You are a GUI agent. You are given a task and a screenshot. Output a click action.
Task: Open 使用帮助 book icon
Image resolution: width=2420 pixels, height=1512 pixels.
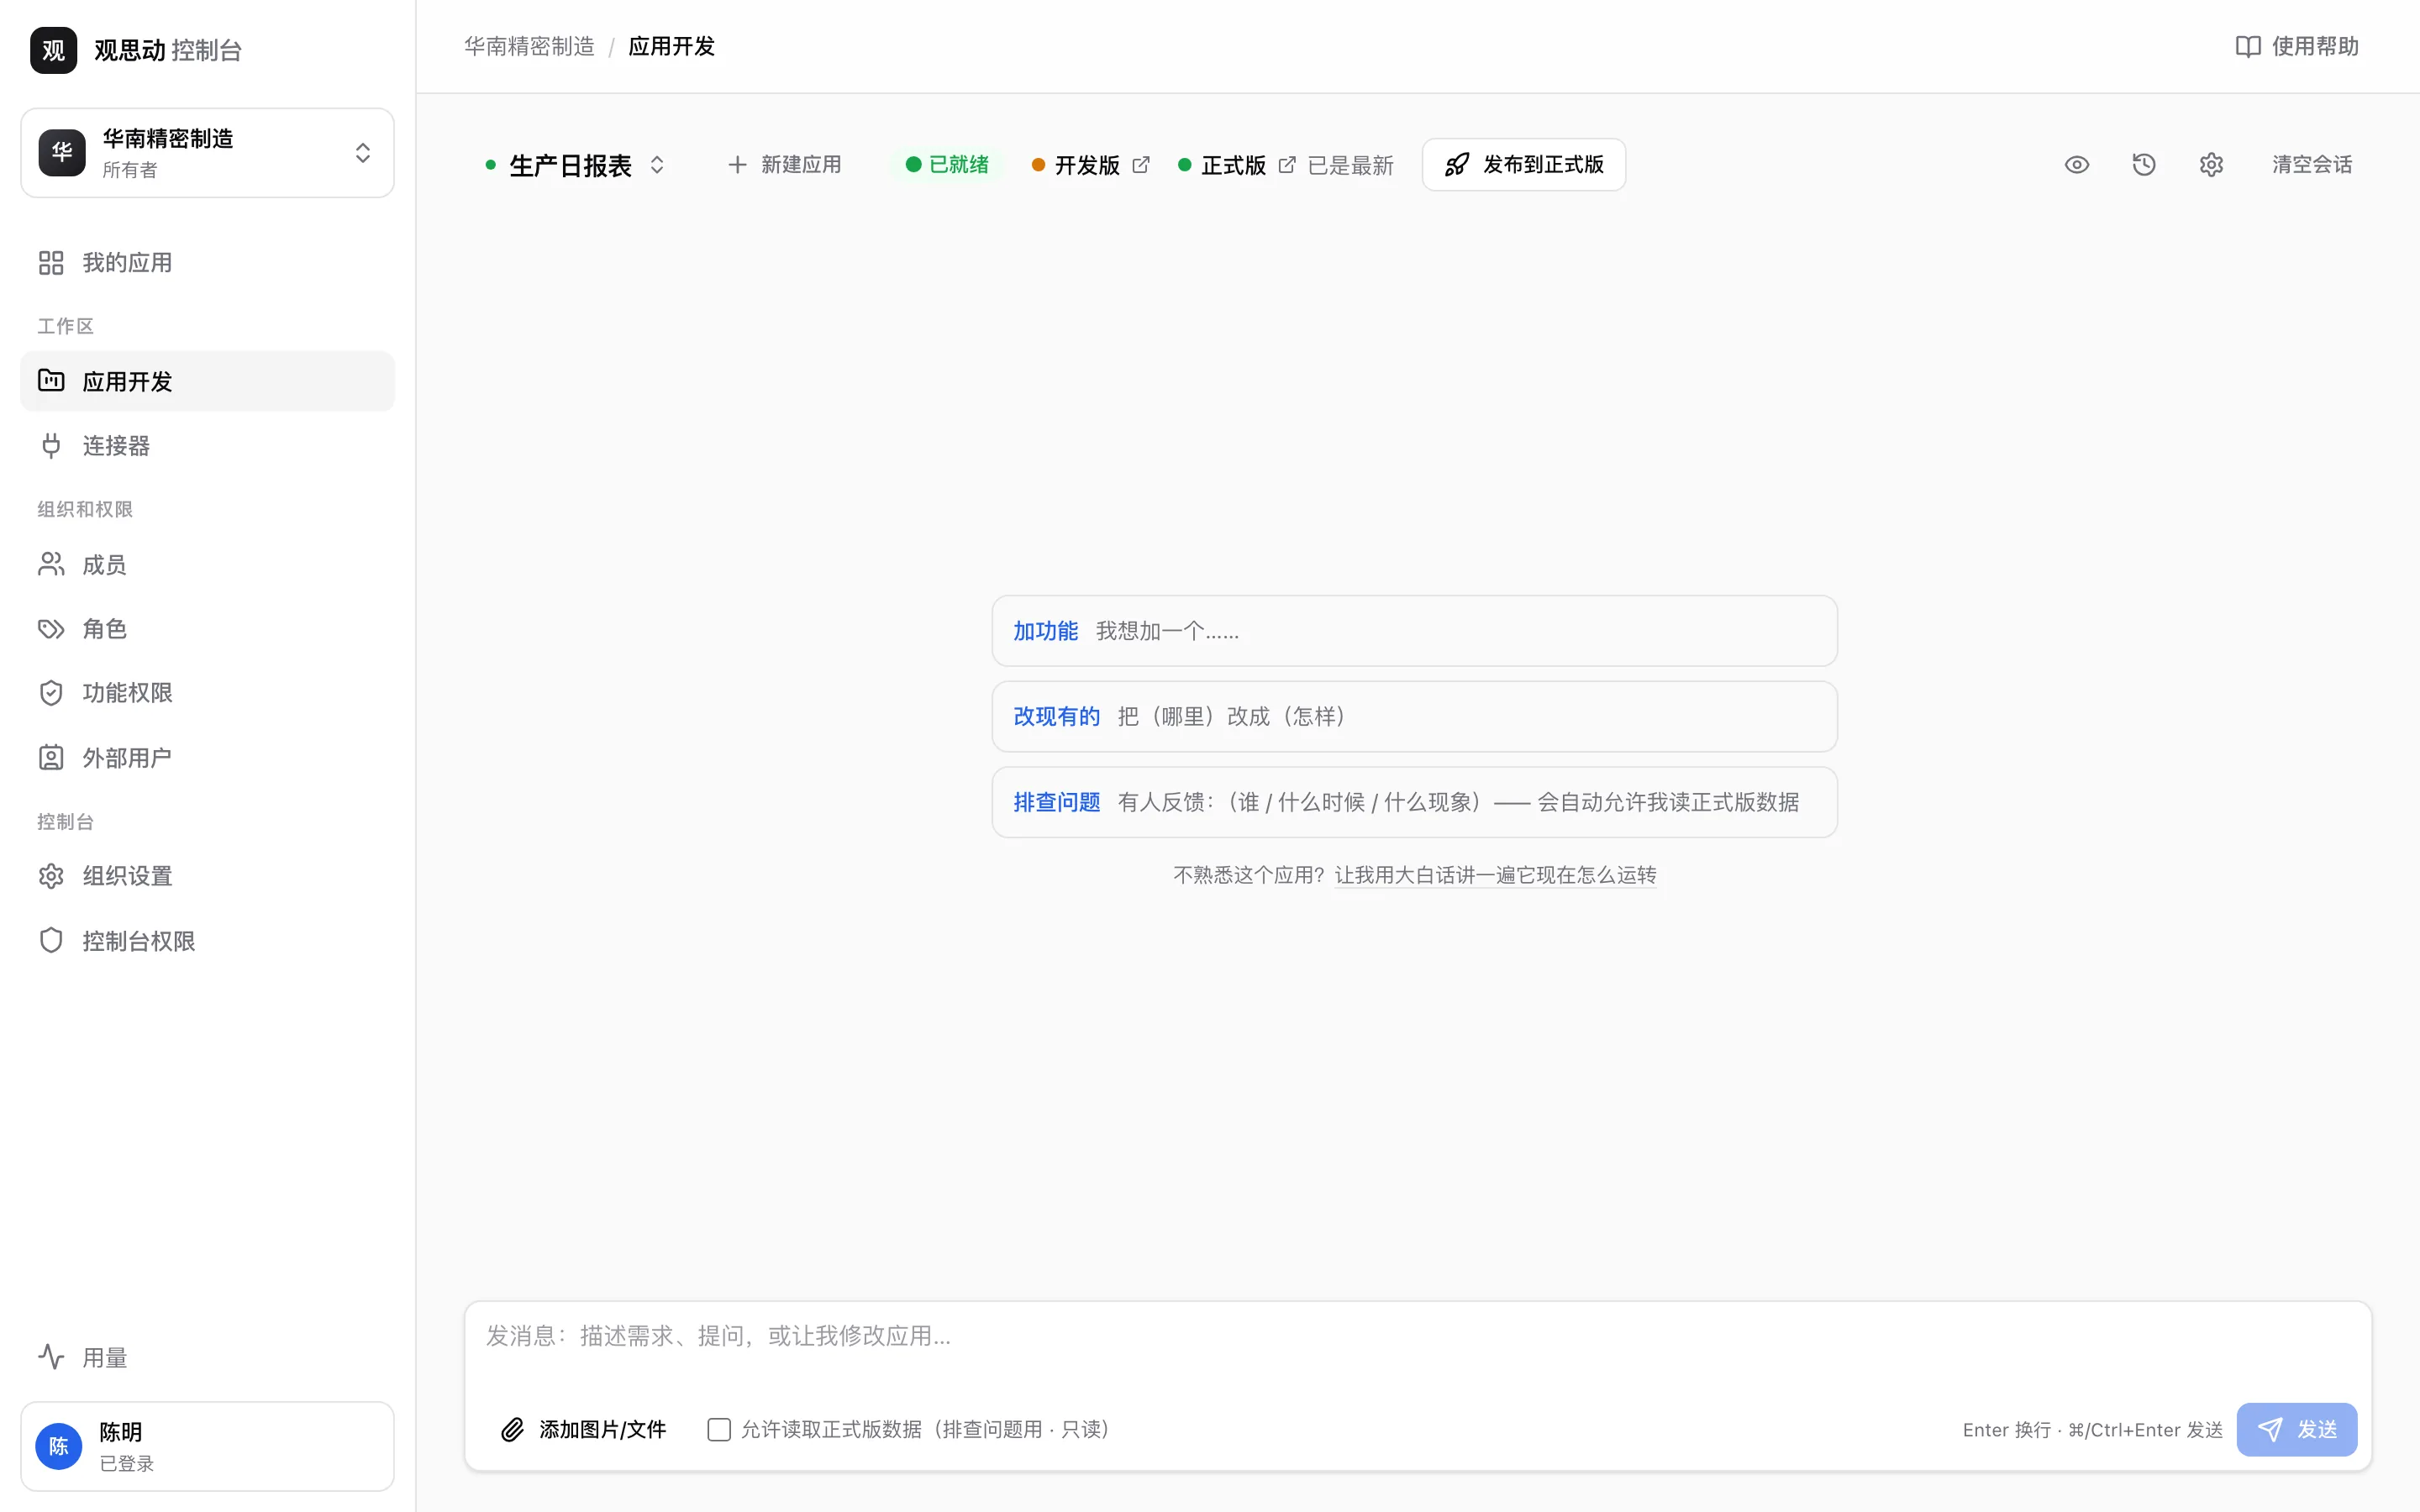point(2248,46)
